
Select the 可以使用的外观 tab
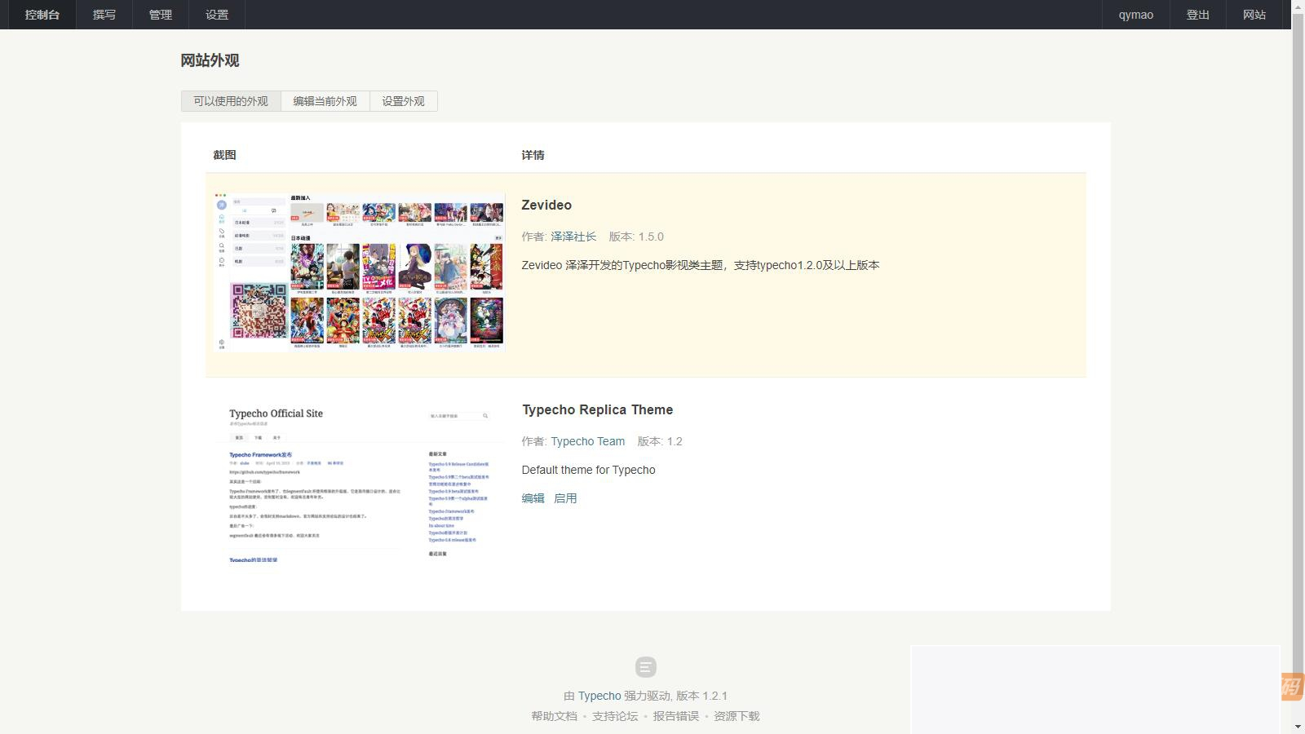coord(231,100)
